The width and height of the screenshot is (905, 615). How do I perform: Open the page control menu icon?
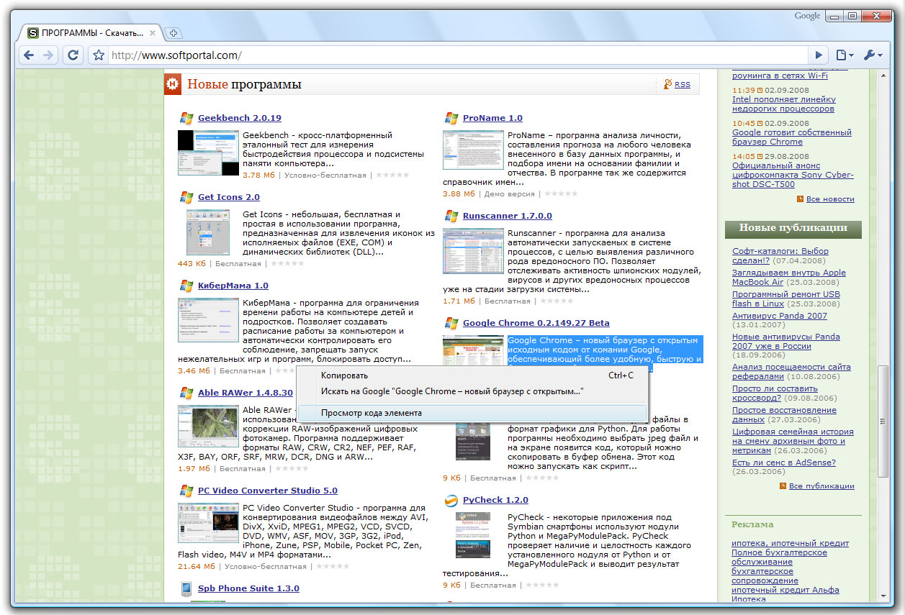point(844,55)
